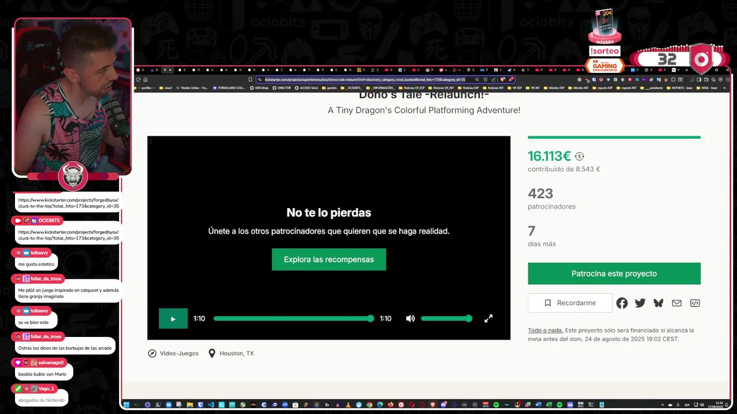This screenshot has height=414, width=737.
Task: Click the No te lo pierdas heading
Action: (329, 213)
